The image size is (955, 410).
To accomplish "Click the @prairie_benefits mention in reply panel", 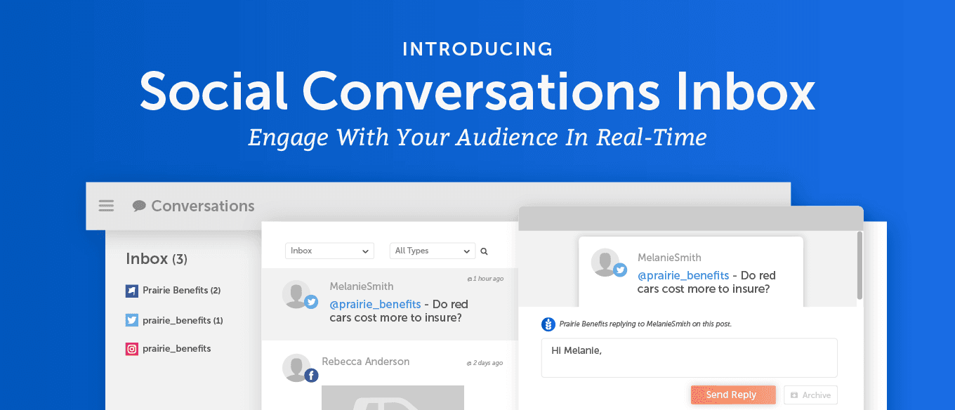I will [x=683, y=275].
